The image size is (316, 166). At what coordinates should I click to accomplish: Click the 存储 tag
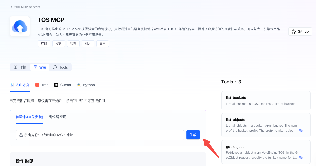coord(44,44)
